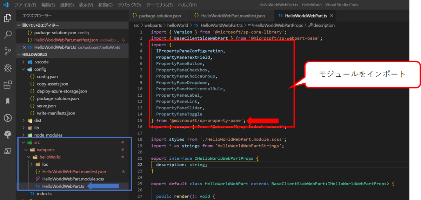Click 'PropertyPaneToggle' on line 14
421x200 pixels.
coord(179,114)
